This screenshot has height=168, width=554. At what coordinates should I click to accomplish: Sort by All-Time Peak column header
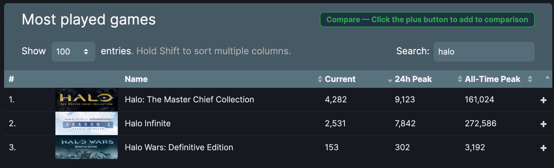point(492,79)
